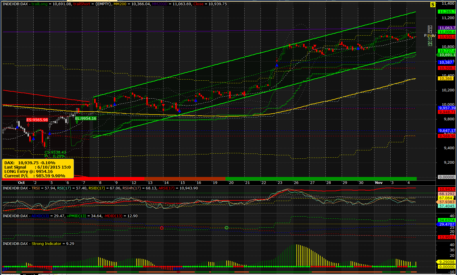
Task: Click the TRSI = 57.94 entry in the RSI pane title
Action: tap(43, 188)
